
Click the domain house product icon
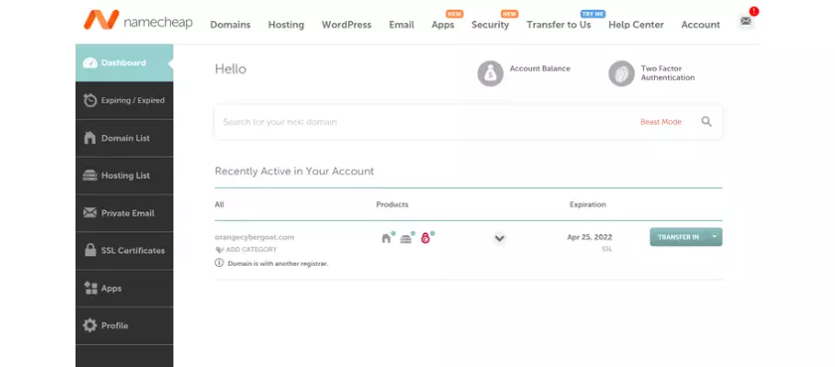[x=386, y=238]
